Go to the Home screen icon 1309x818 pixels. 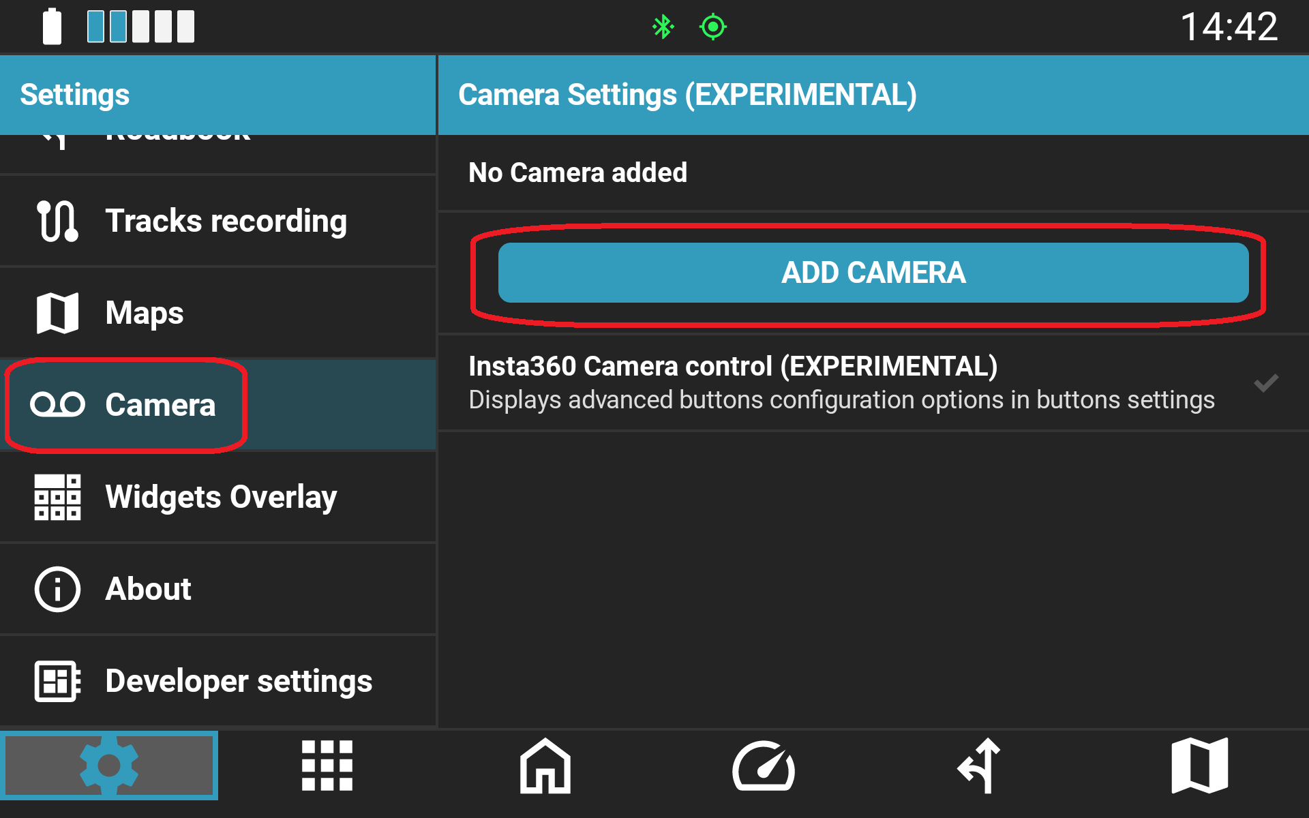(x=545, y=766)
